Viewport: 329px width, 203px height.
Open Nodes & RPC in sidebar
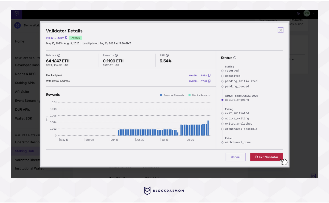pyautogui.click(x=25, y=74)
